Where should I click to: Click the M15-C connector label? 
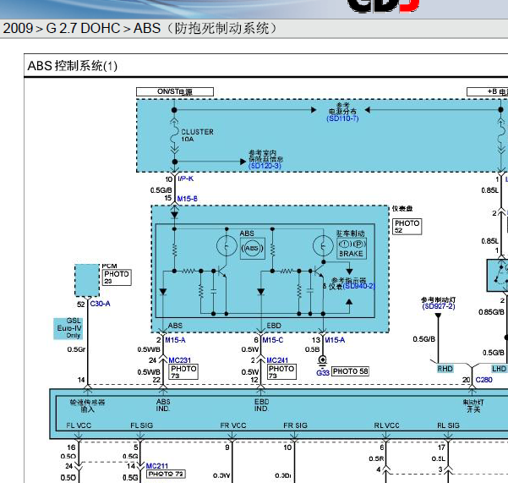tap(273, 340)
